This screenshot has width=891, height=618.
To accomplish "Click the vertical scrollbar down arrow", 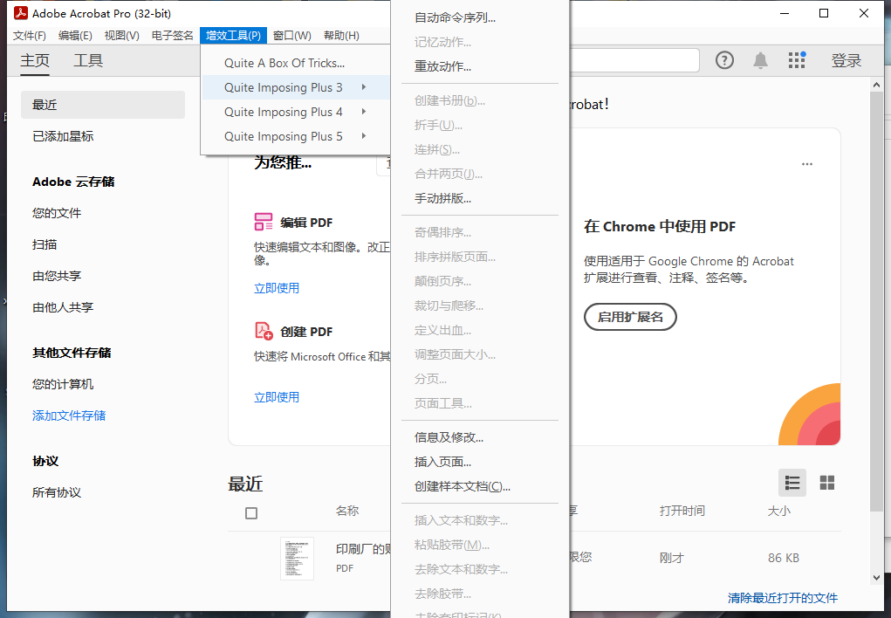I will pos(876,578).
